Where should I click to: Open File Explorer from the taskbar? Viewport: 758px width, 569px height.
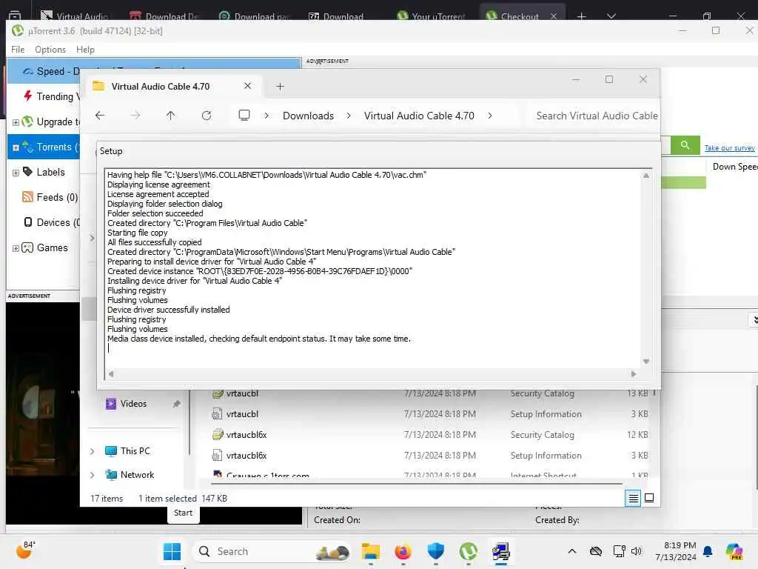tap(371, 551)
